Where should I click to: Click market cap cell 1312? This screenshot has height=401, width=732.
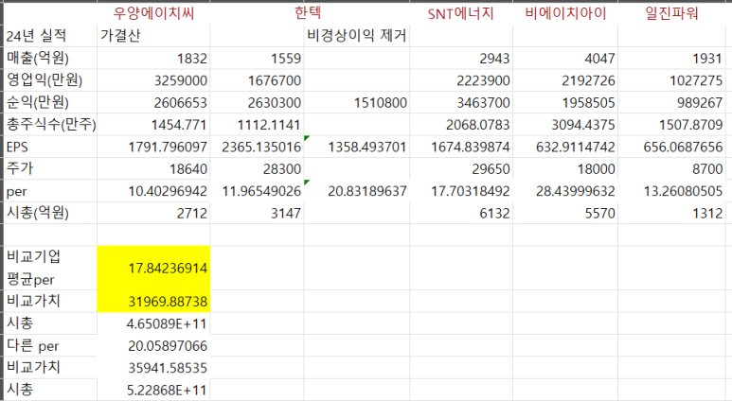point(671,213)
